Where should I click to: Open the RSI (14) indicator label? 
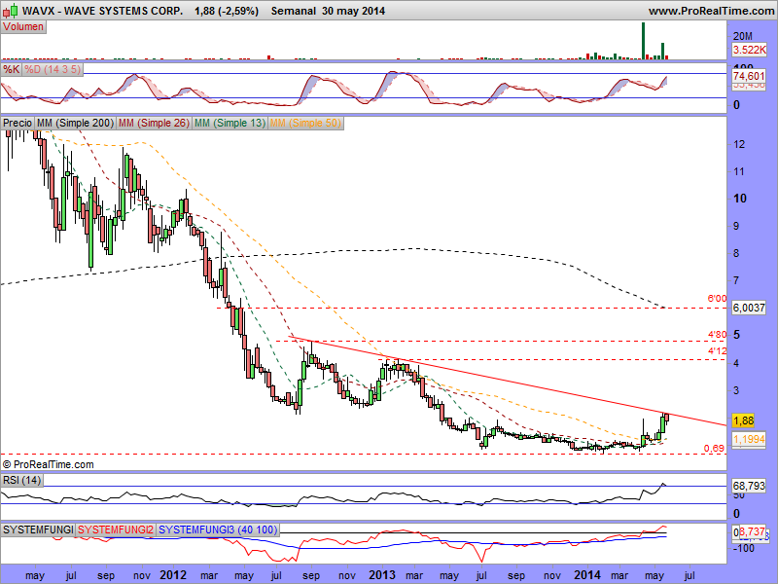[21, 480]
